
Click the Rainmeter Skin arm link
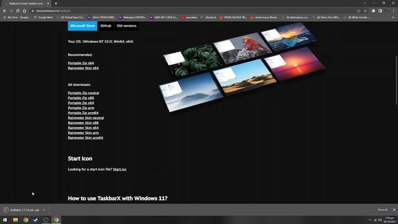tap(83, 133)
